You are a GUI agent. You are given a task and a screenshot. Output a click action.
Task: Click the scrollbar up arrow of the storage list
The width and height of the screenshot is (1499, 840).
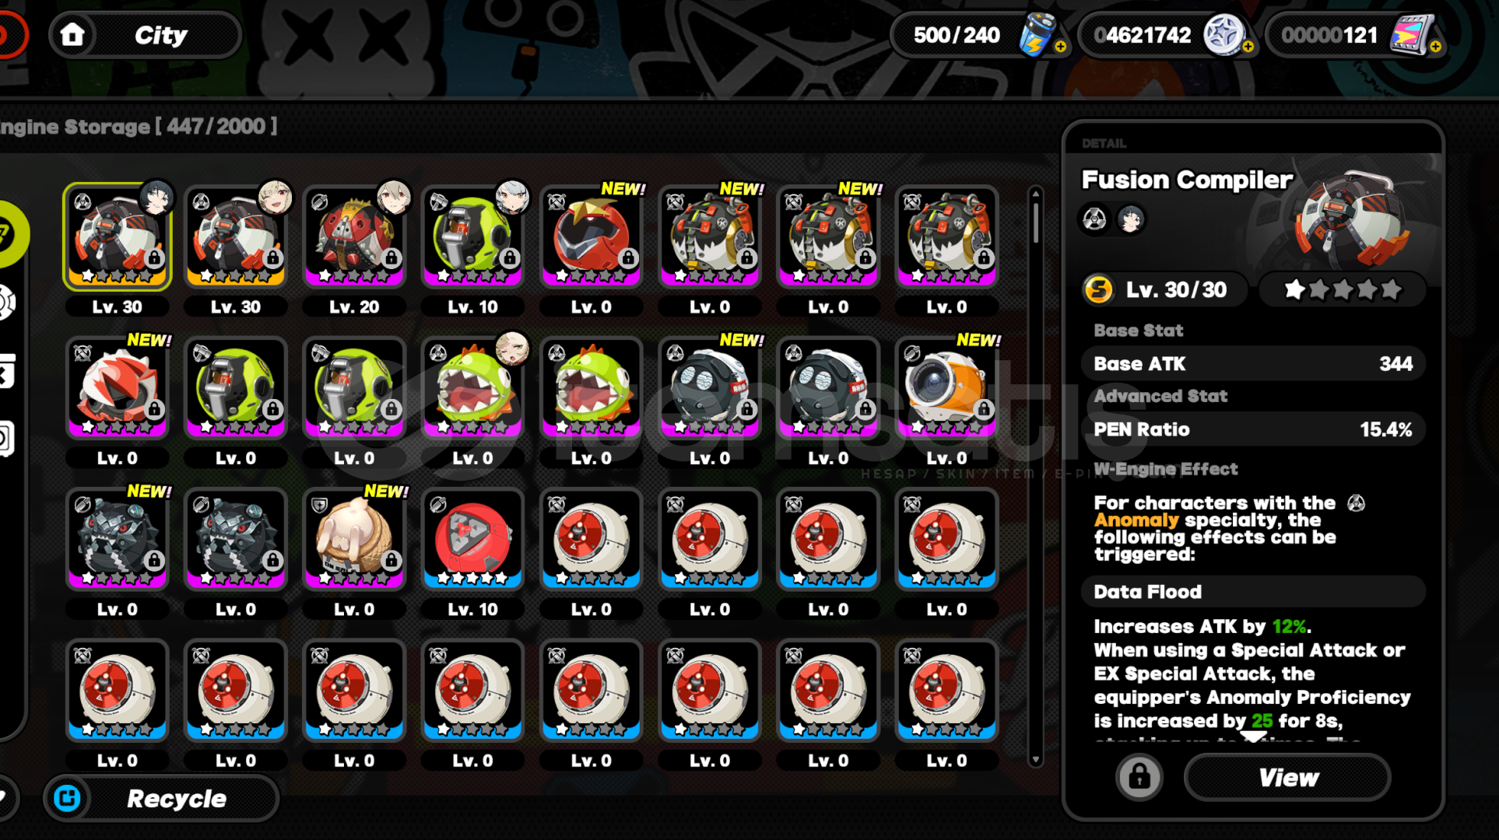[x=1035, y=192]
